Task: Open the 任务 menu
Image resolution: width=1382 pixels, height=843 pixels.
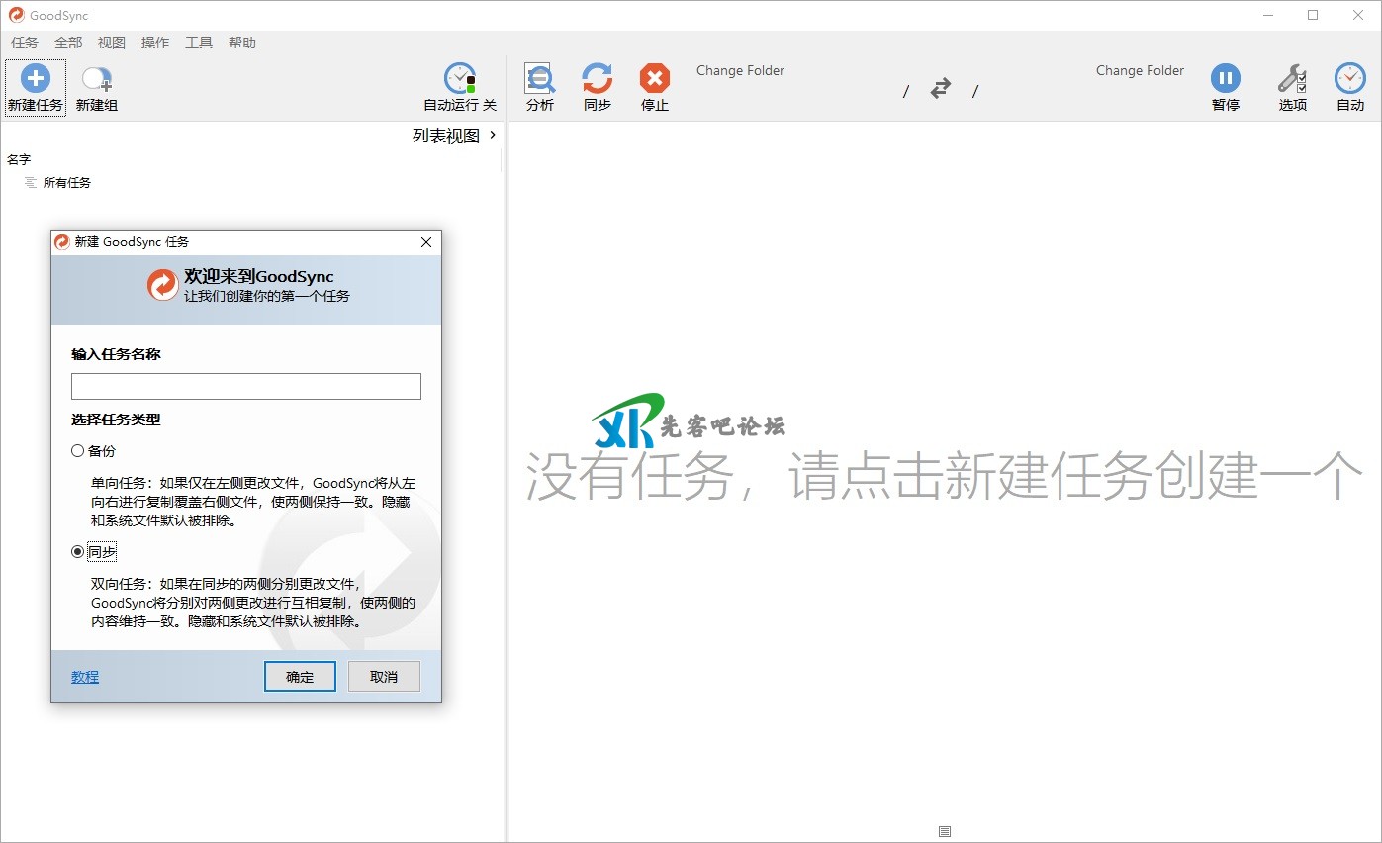Action: (25, 43)
